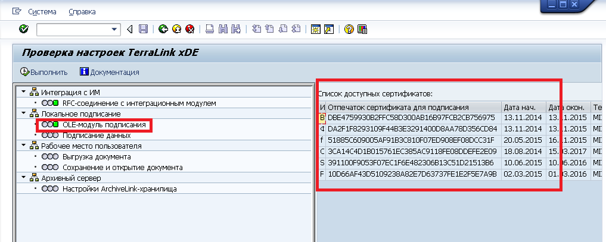
Task: Click the Документация button
Action: click(x=110, y=72)
